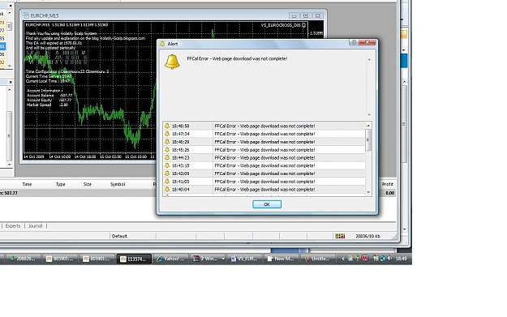Click the large bell icon beside the alert message
The height and width of the screenshot is (317, 507).
point(172,62)
